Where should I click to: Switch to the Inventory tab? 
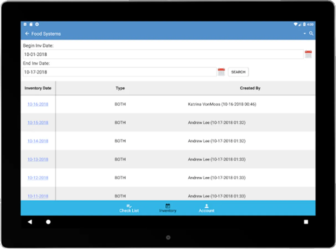[x=168, y=208]
